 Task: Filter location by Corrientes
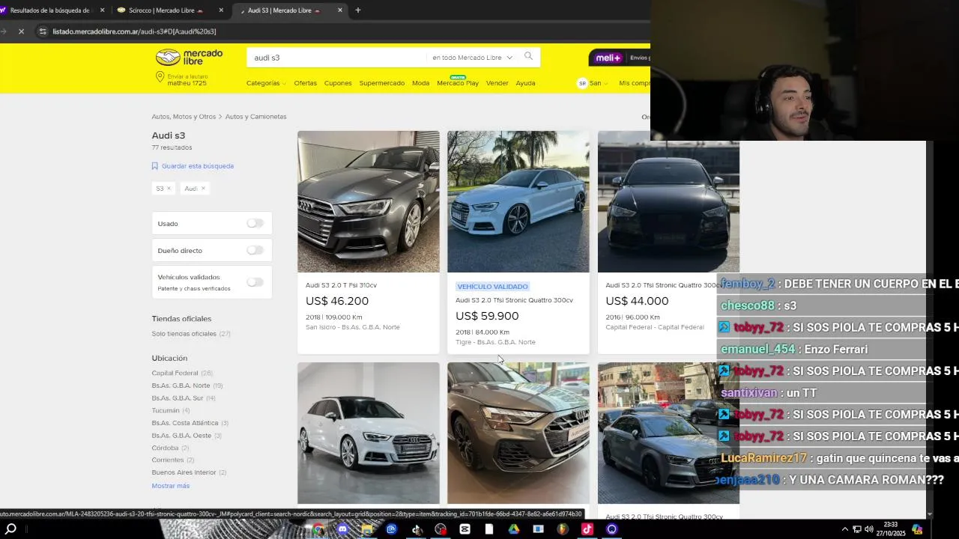(x=168, y=460)
